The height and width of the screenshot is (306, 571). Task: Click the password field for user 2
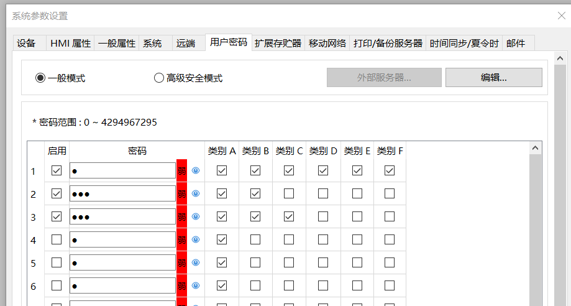[x=122, y=193]
